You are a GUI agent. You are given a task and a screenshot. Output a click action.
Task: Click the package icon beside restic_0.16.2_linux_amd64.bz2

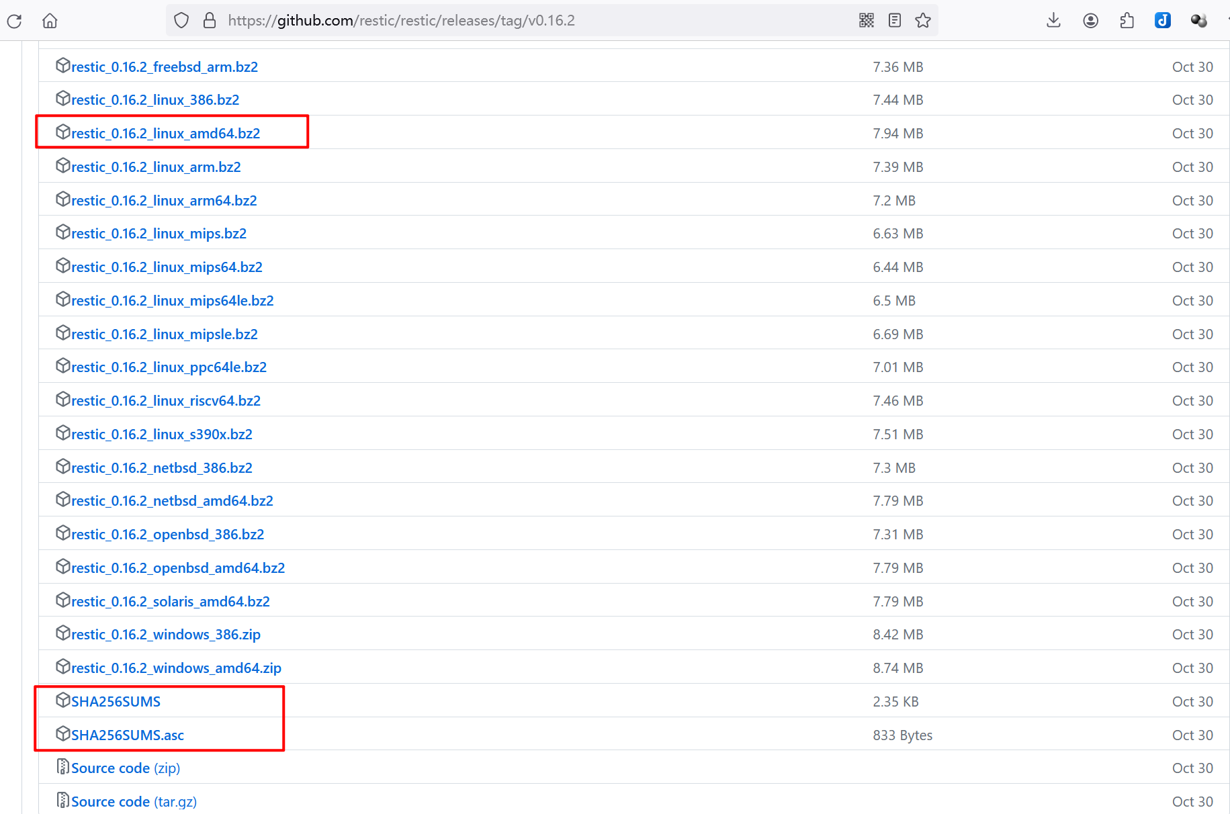click(63, 132)
